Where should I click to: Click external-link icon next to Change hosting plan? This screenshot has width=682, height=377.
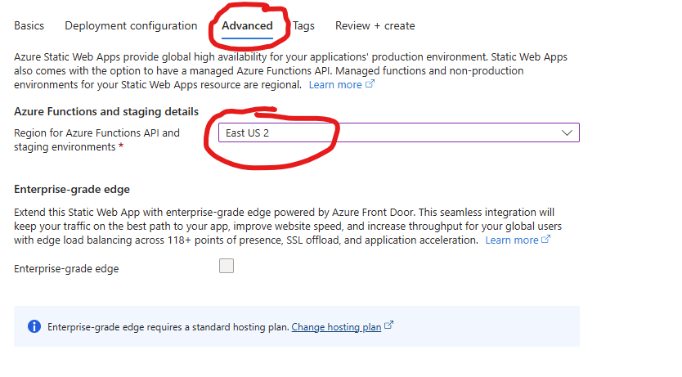(x=389, y=326)
